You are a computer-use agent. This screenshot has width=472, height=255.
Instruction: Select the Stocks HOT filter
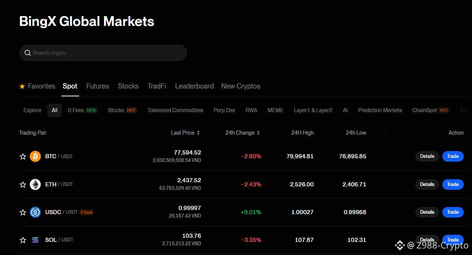(x=122, y=110)
